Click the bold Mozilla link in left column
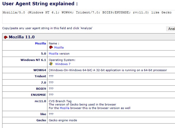The height and width of the screenshot is (128, 175). point(41,43)
